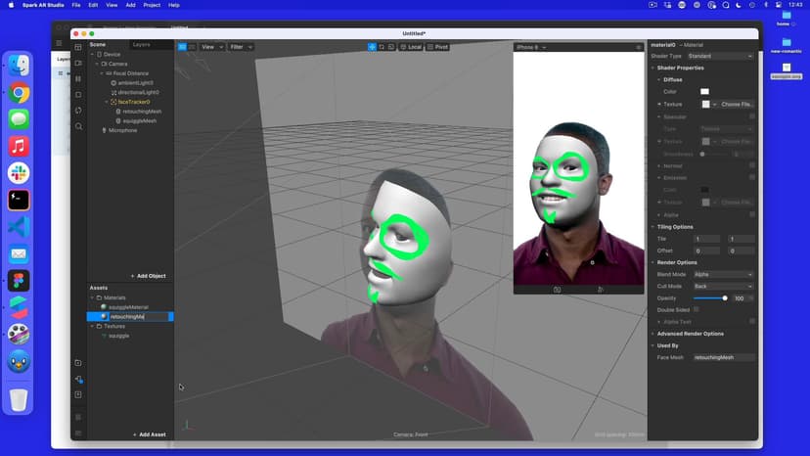810x456 pixels.
Task: Select the Microphone scene object
Action: click(x=122, y=130)
